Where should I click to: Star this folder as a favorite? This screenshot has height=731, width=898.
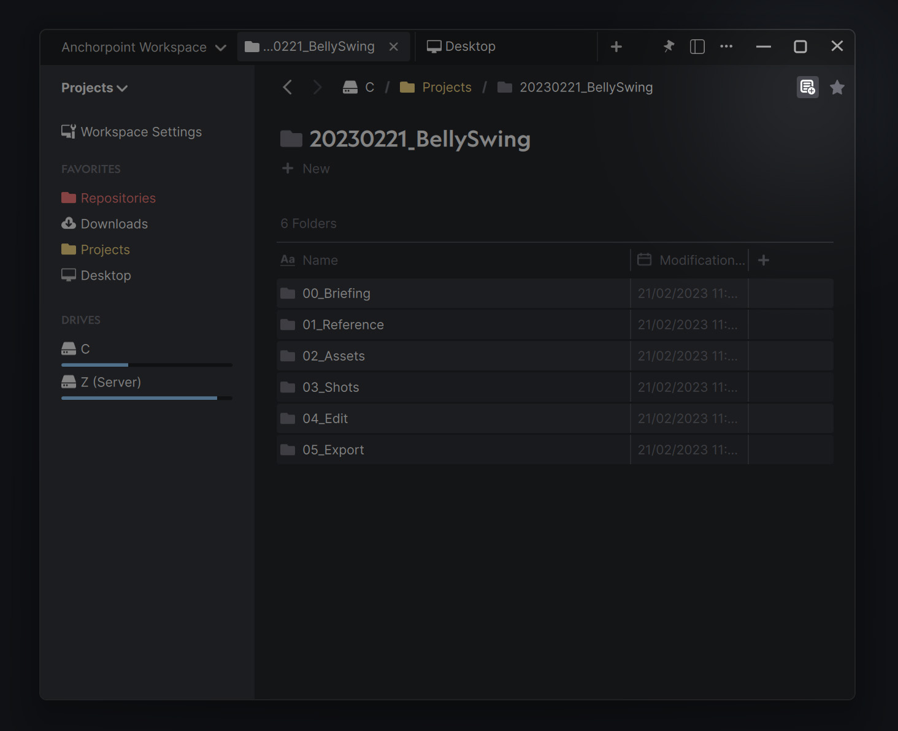(x=837, y=88)
